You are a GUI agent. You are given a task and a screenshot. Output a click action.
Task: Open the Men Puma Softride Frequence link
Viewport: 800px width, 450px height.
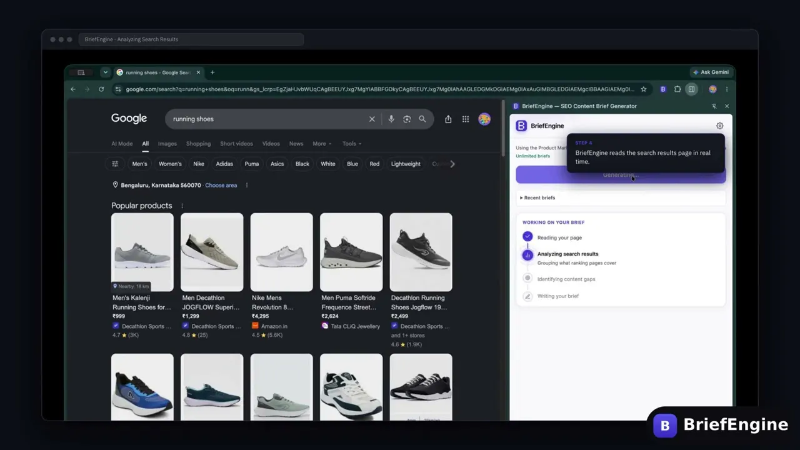click(349, 302)
